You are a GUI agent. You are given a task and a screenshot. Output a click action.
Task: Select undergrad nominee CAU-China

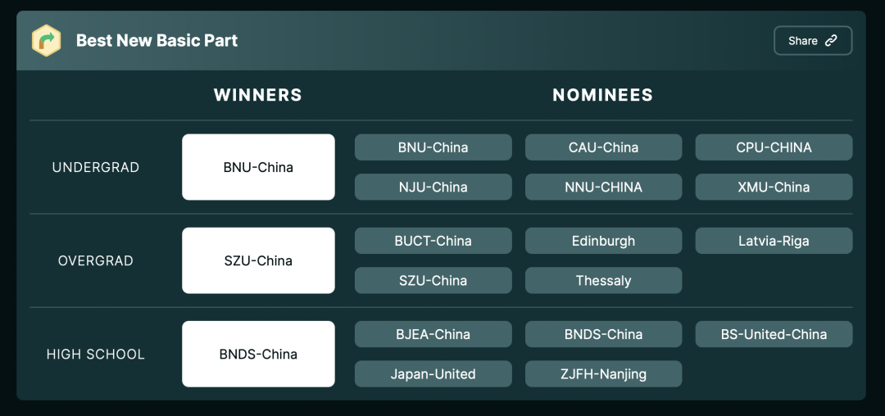click(x=603, y=147)
